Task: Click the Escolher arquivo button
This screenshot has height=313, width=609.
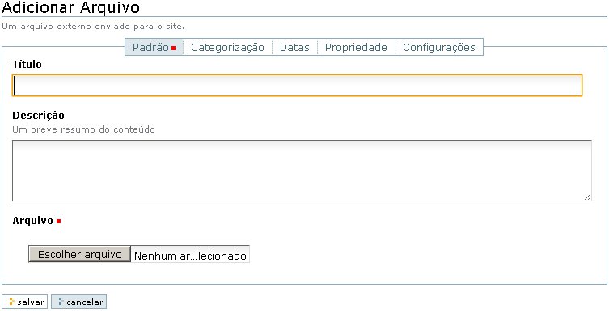Action: click(79, 254)
